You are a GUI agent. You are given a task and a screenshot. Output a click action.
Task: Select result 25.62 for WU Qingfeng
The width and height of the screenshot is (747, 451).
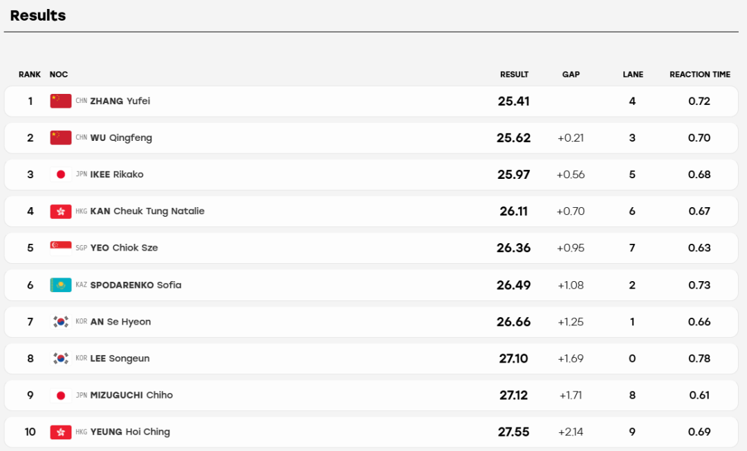513,138
